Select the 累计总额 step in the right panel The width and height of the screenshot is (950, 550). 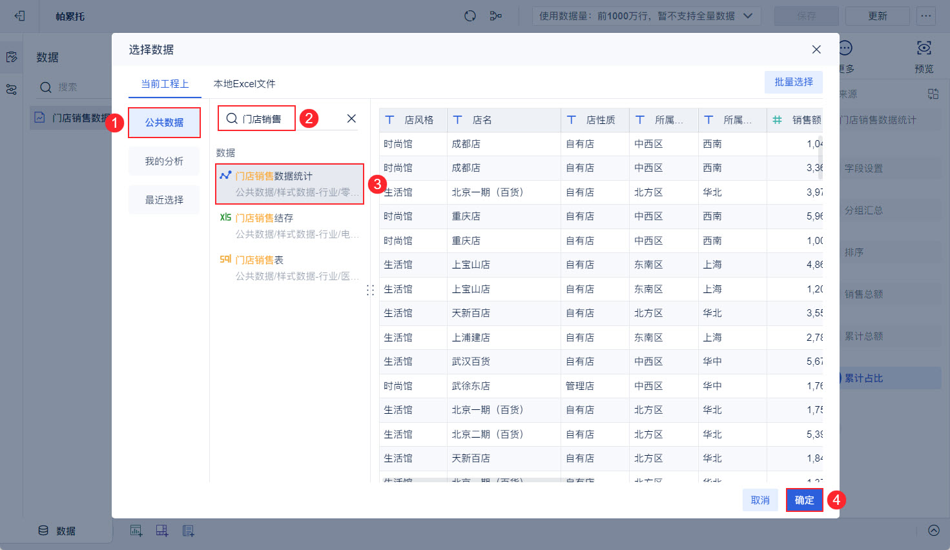point(889,336)
